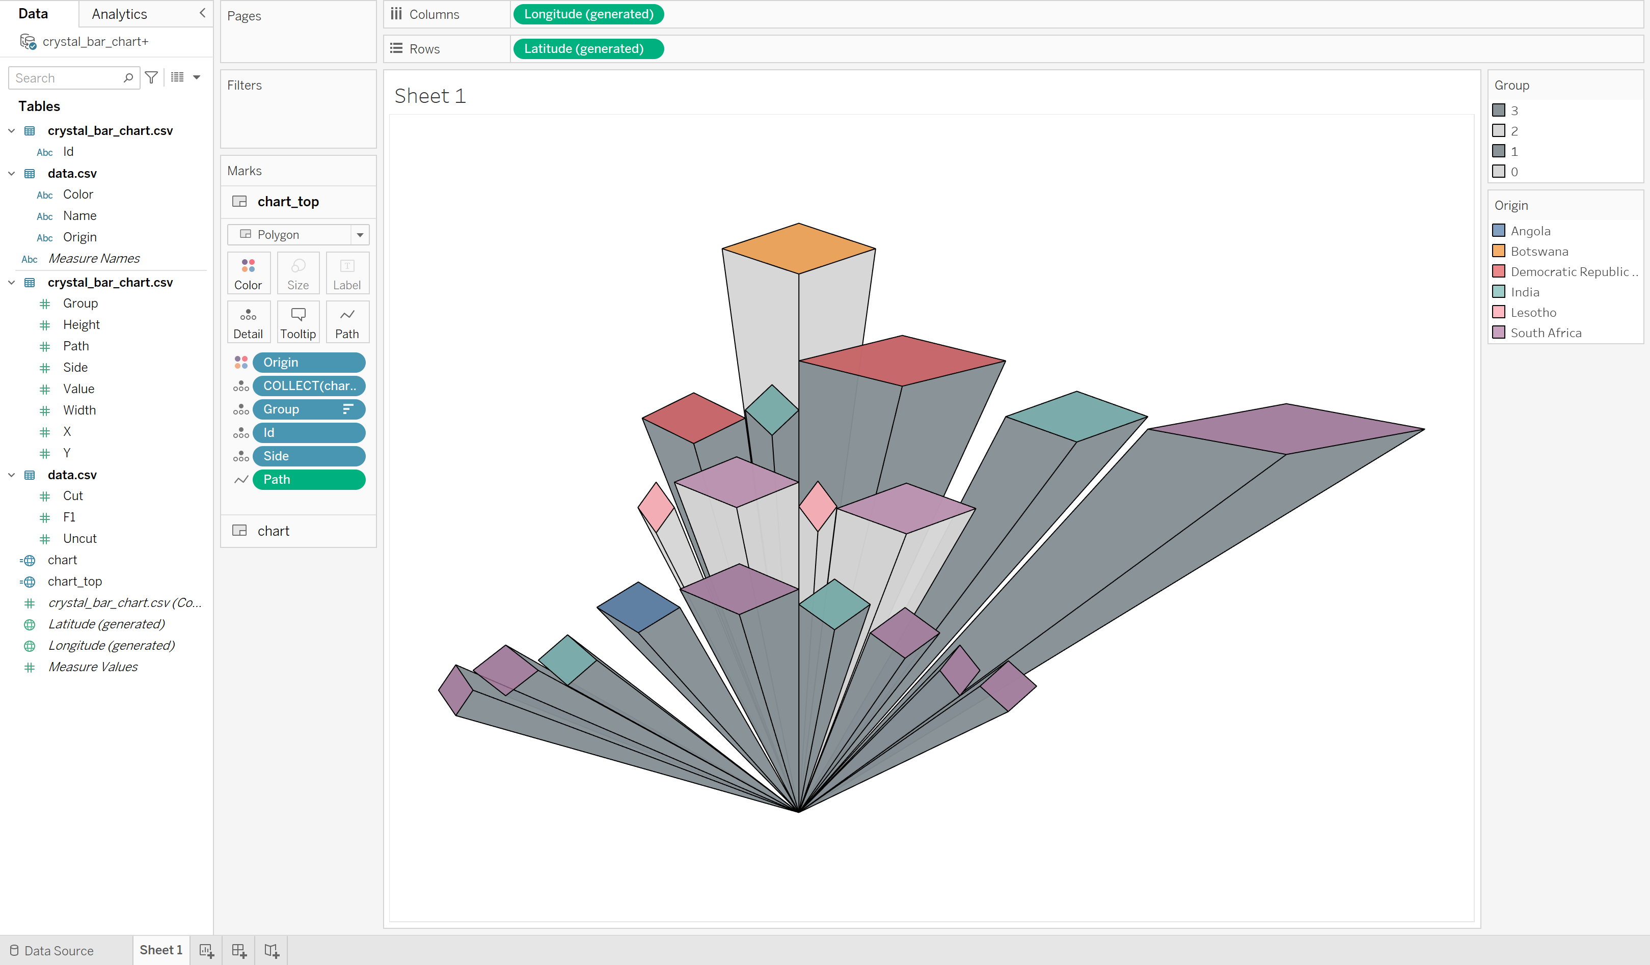Viewport: 1650px width, 965px height.
Task: Click the new story icon
Action: pos(272,951)
